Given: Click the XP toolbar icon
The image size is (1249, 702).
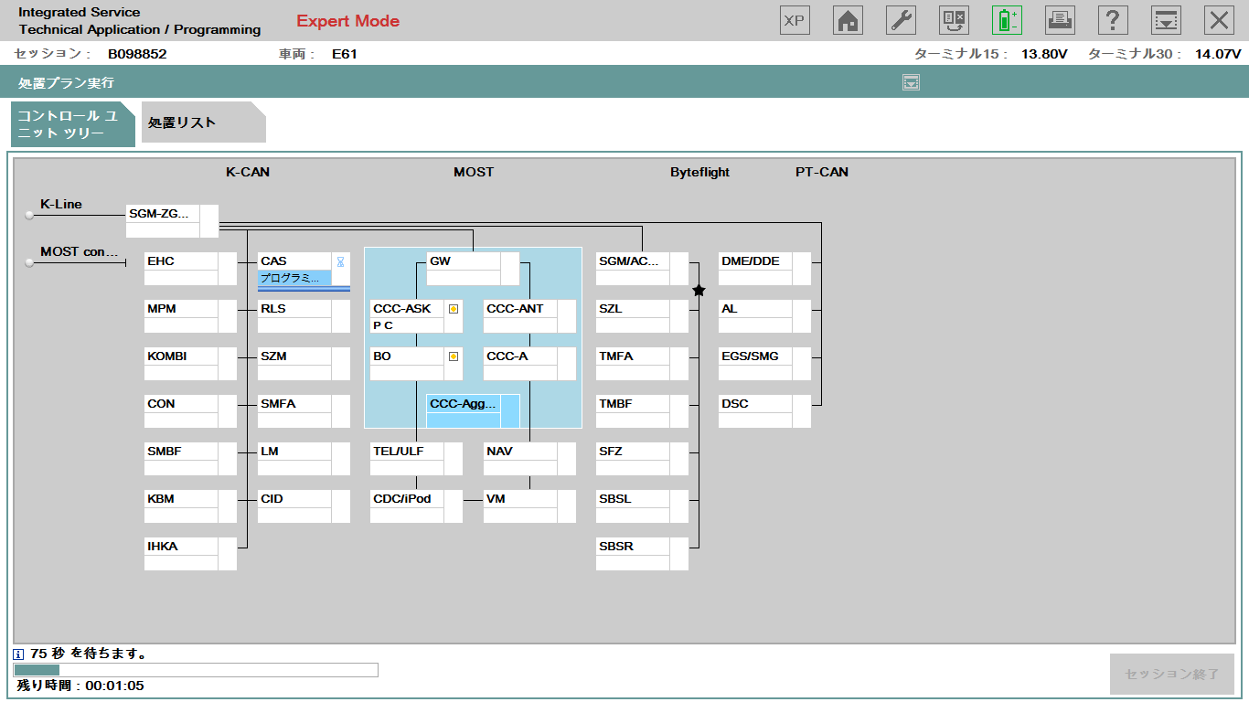Looking at the screenshot, I should (795, 20).
